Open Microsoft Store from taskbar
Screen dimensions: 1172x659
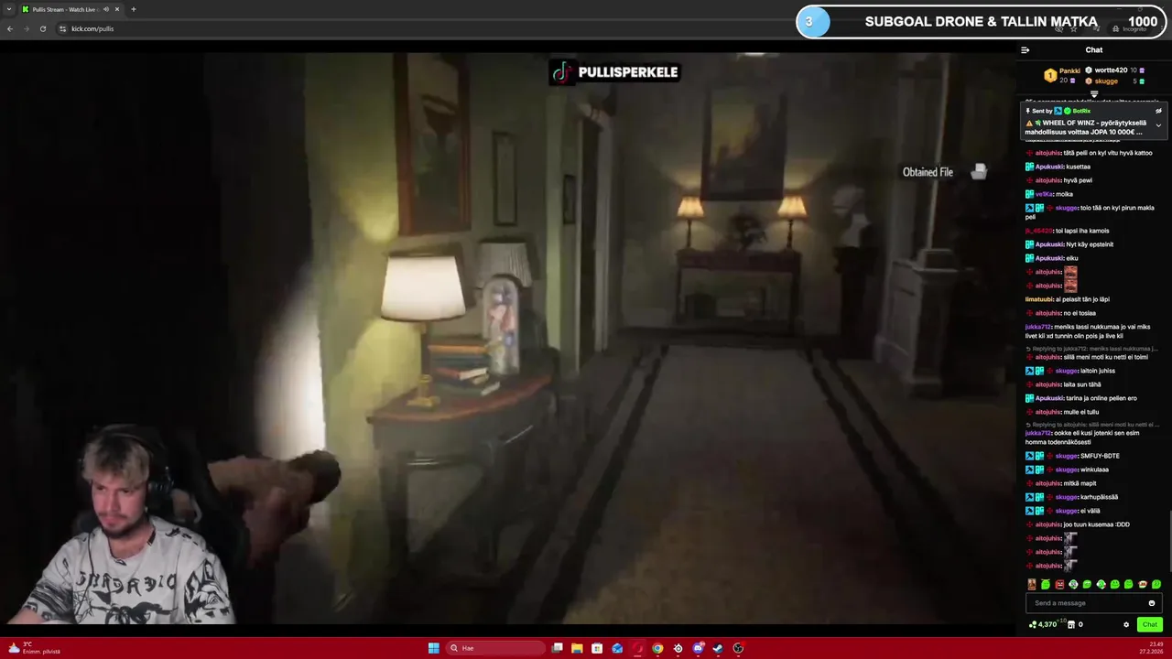click(x=597, y=648)
